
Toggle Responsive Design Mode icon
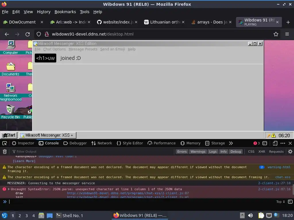click(275, 143)
